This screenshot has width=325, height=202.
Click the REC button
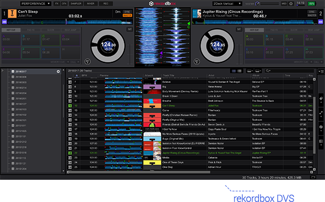[x=106, y=4]
